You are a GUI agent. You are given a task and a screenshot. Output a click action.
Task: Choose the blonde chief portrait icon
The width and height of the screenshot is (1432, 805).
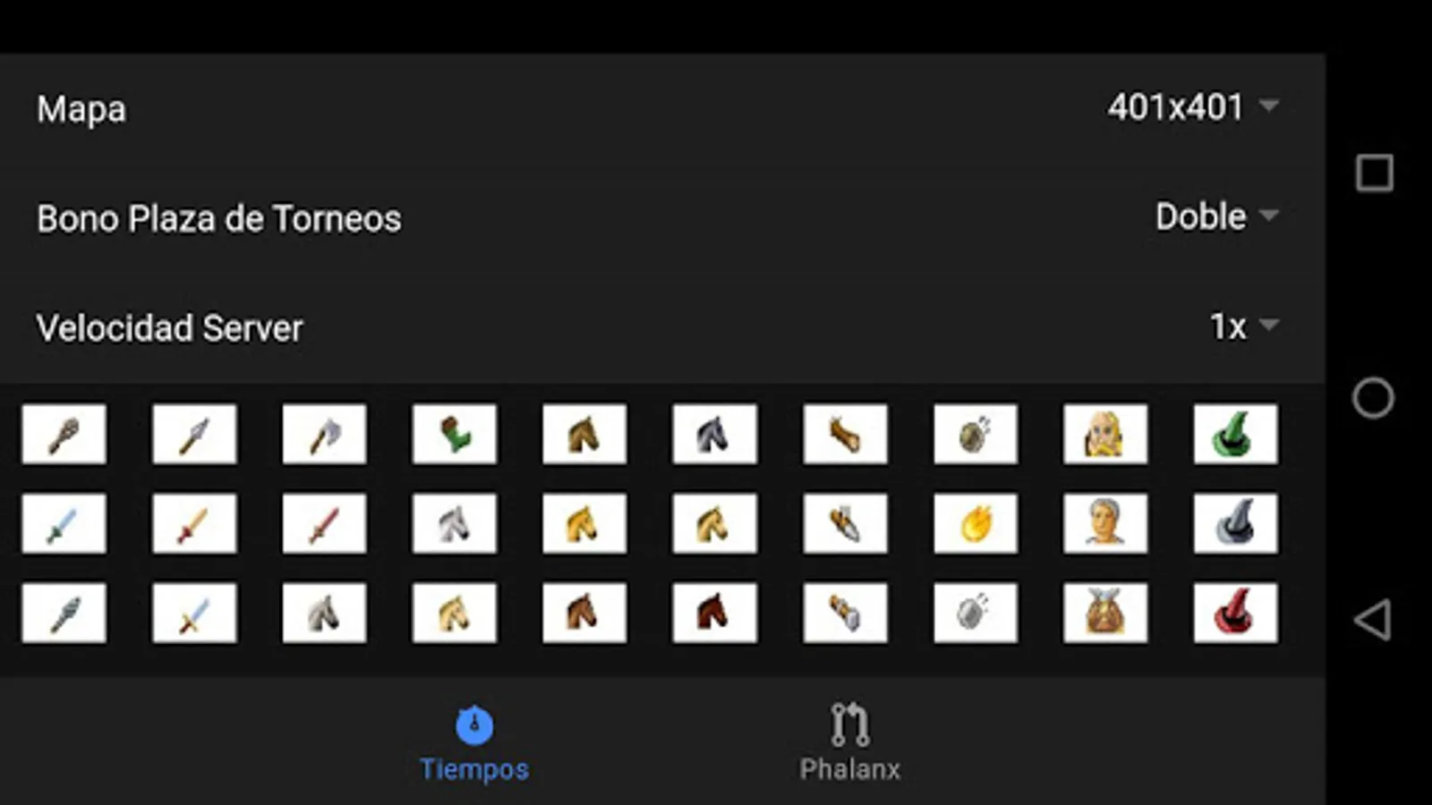[x=1105, y=434]
